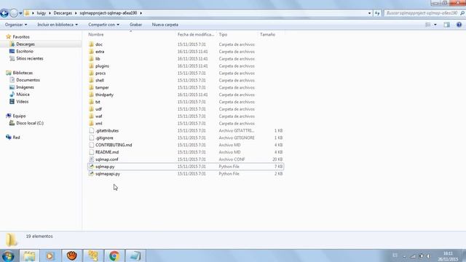Viewport: 466px width, 262px height.
Task: Open the media player taskbar icon
Action: [x=50, y=255]
